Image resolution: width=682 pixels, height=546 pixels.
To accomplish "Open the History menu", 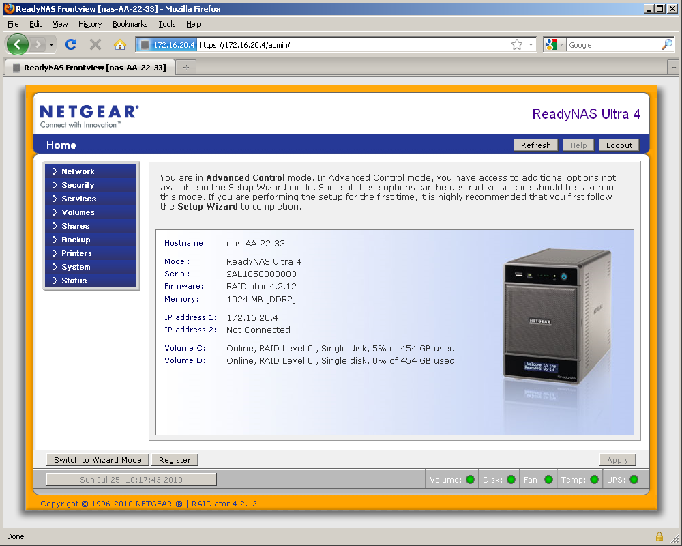I will (x=90, y=24).
